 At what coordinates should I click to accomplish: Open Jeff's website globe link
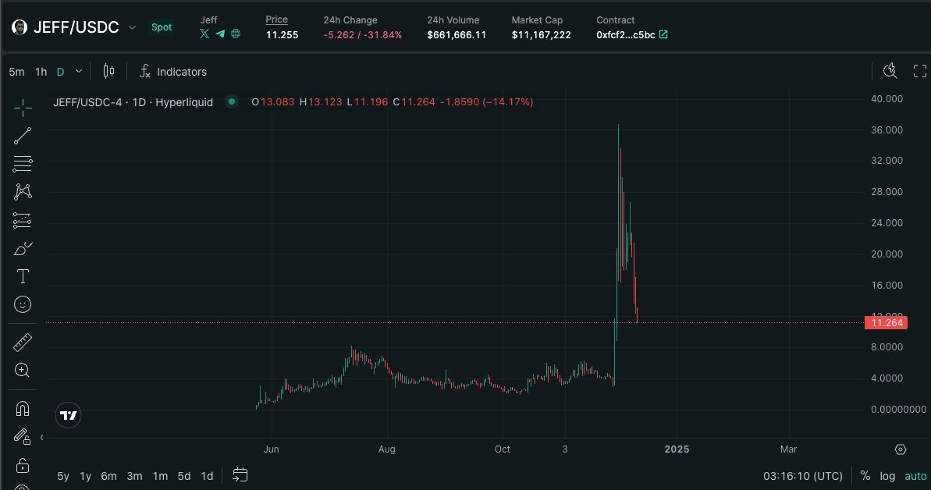click(236, 34)
